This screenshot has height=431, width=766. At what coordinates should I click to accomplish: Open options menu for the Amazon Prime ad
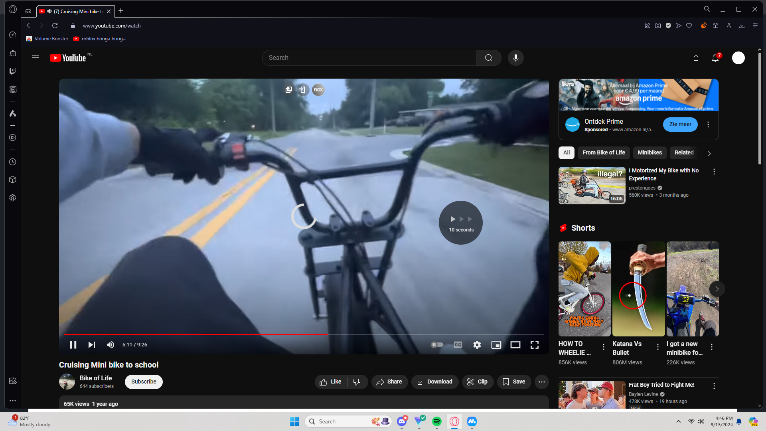click(x=708, y=125)
